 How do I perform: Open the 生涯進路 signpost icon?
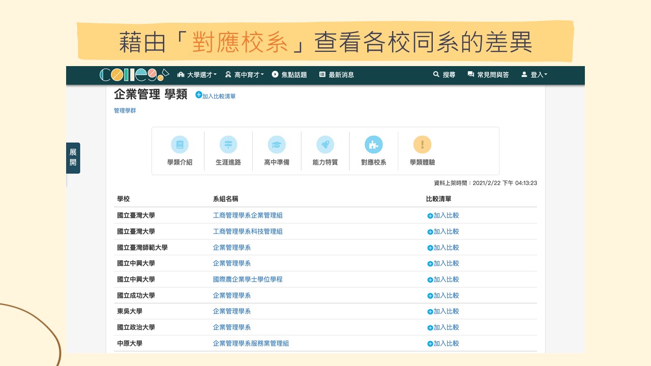(228, 145)
